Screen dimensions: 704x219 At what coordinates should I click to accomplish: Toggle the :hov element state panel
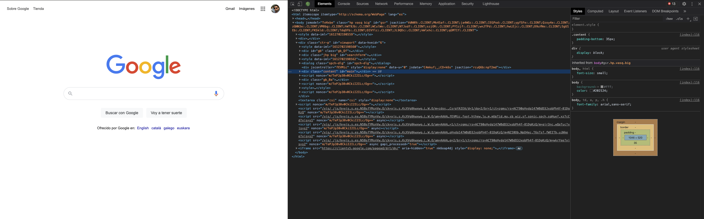click(x=669, y=19)
